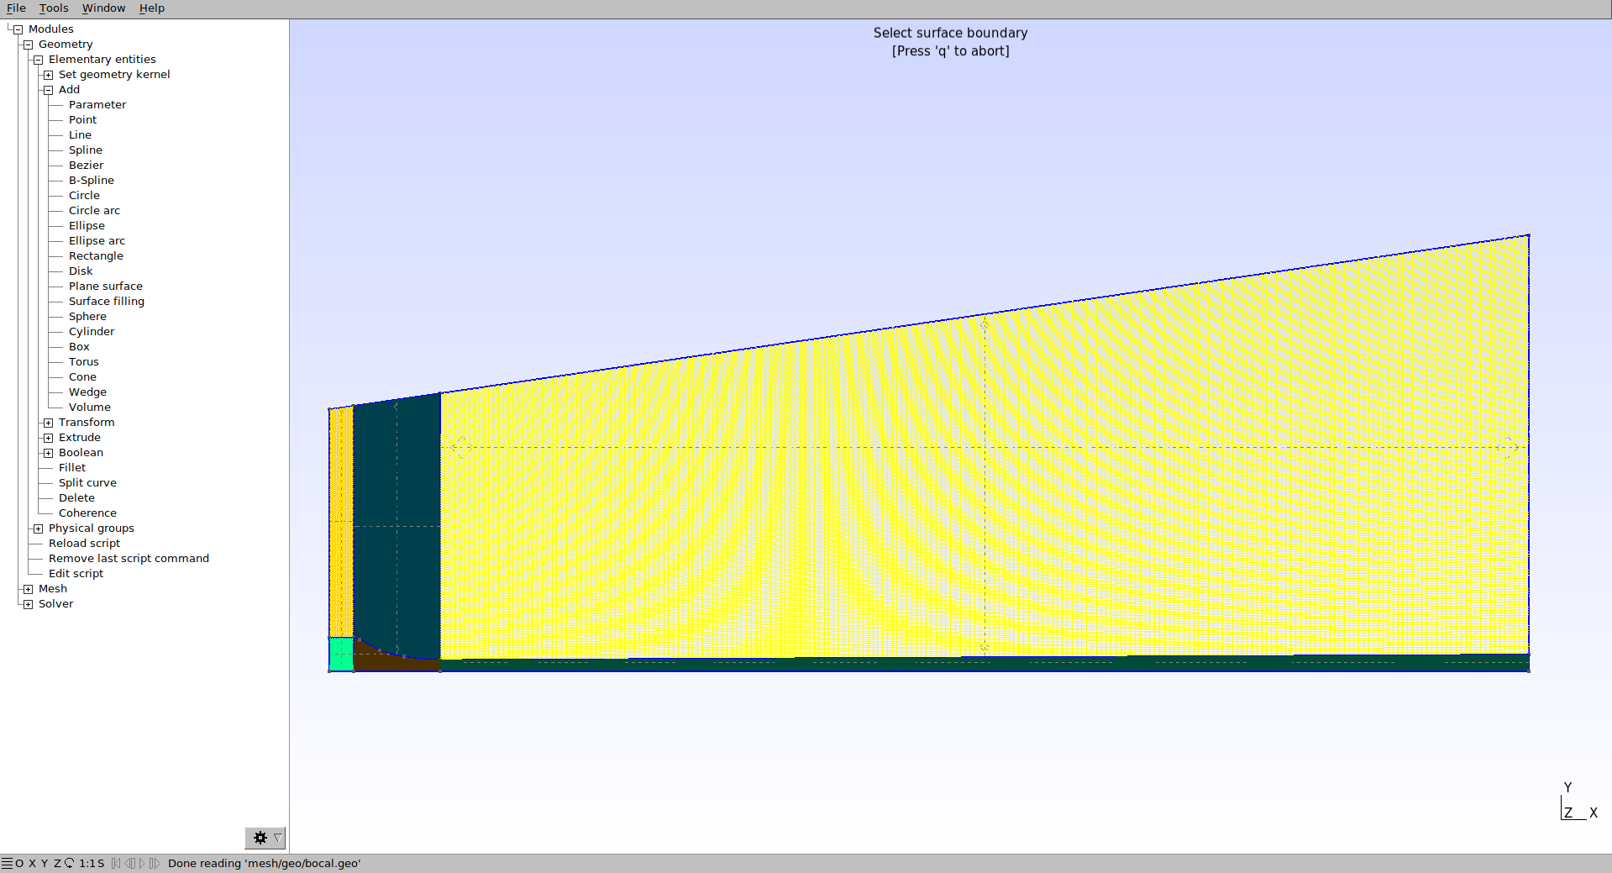Click the play animation icon
The image size is (1612, 873).
click(142, 863)
